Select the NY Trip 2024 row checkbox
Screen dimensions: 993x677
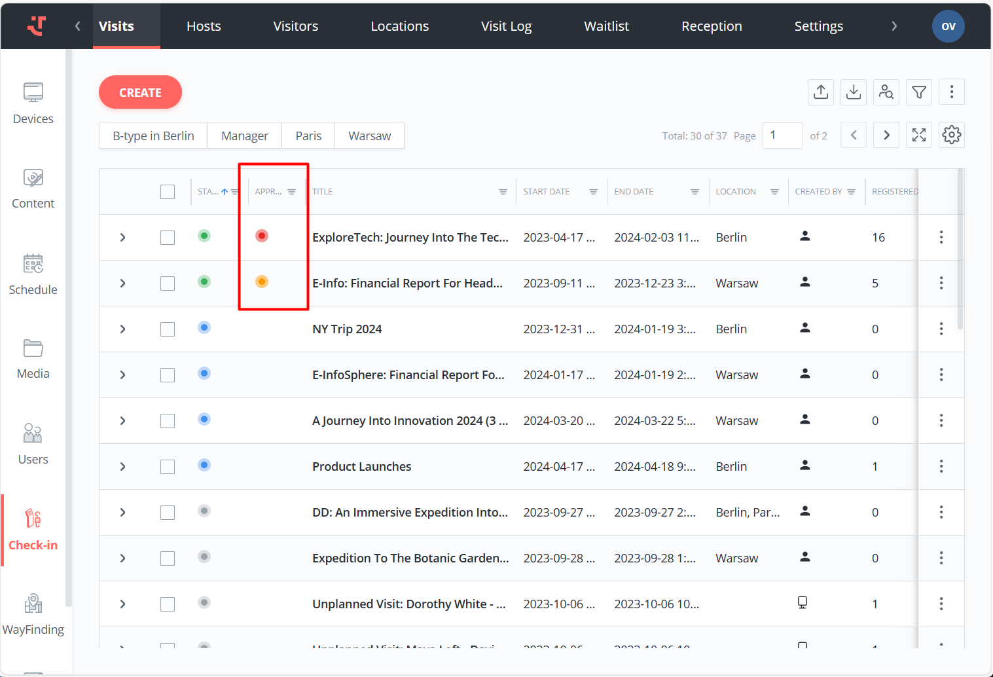(x=168, y=329)
